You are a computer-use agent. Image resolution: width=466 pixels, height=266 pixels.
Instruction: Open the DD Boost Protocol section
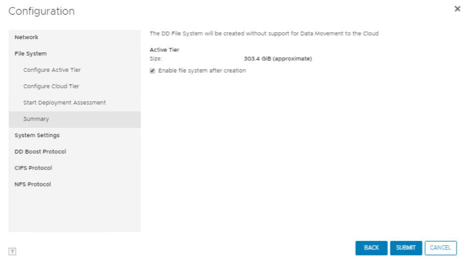pos(40,152)
